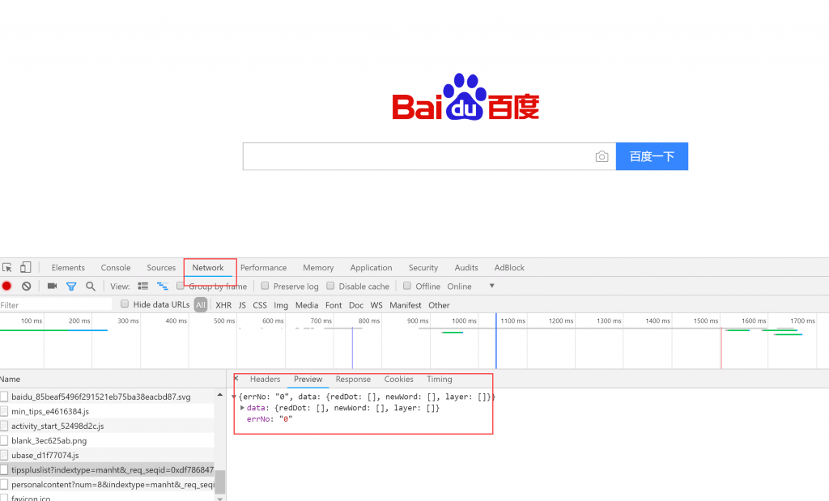829x501 pixels.
Task: Enable Group by frame checkbox
Action: pyautogui.click(x=181, y=286)
